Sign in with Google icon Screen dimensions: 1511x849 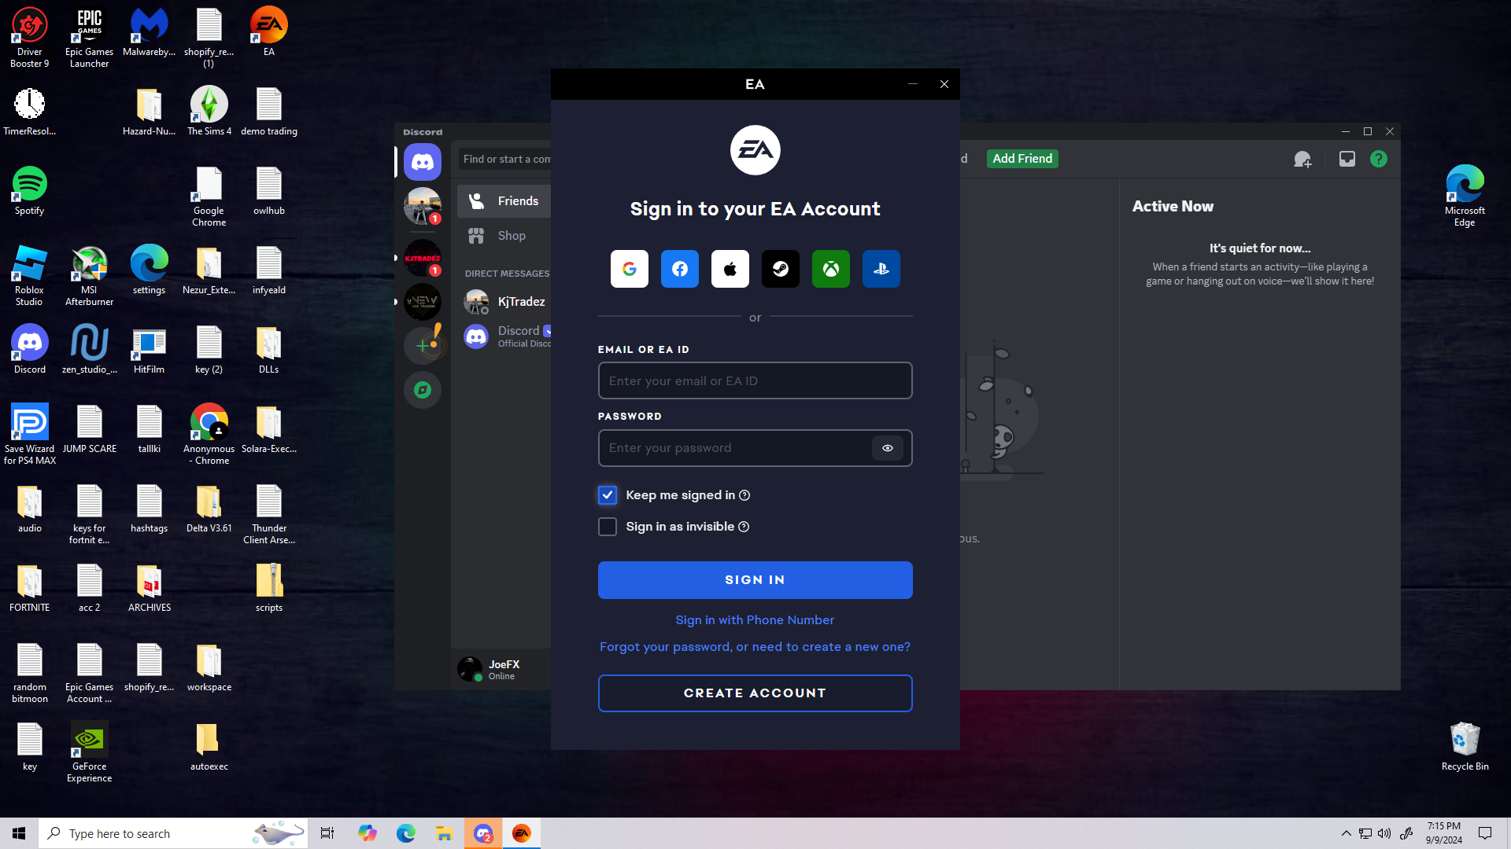pos(629,269)
